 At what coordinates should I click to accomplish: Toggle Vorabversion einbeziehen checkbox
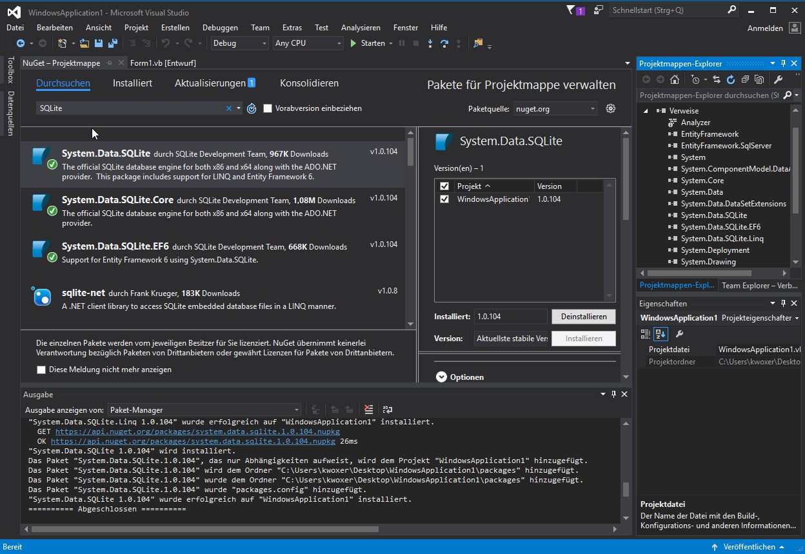coord(268,108)
